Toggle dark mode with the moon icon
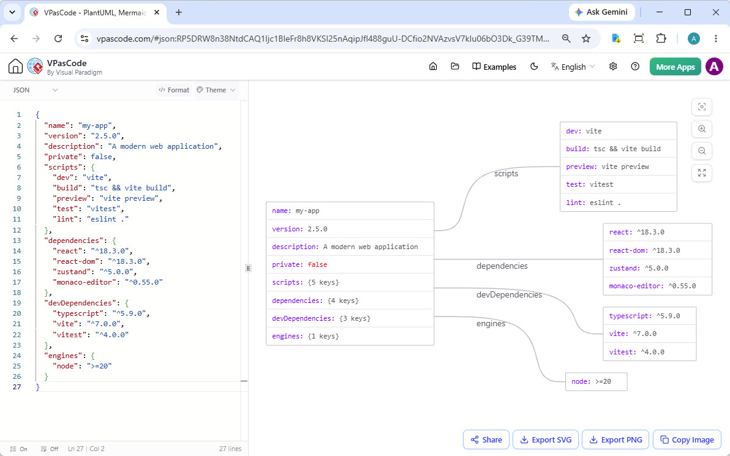The image size is (730, 456). (x=534, y=67)
